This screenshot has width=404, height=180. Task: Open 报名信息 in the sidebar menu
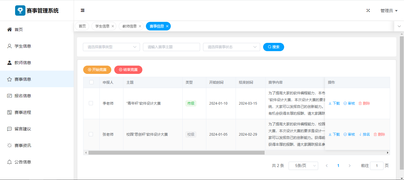23,96
